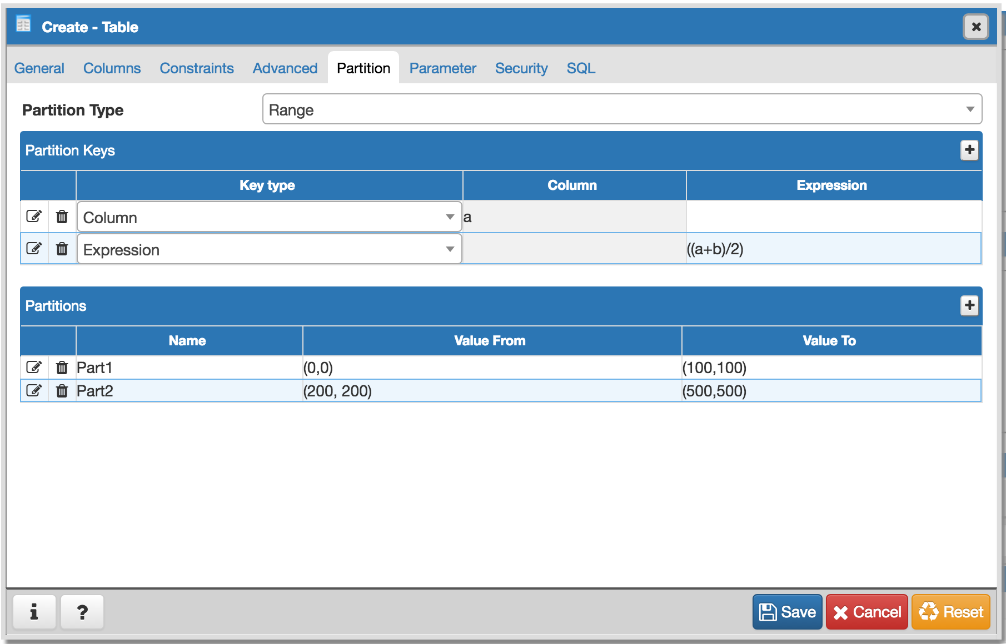Edit the Column partition key row
The height and width of the screenshot is (644, 1006).
tap(34, 217)
